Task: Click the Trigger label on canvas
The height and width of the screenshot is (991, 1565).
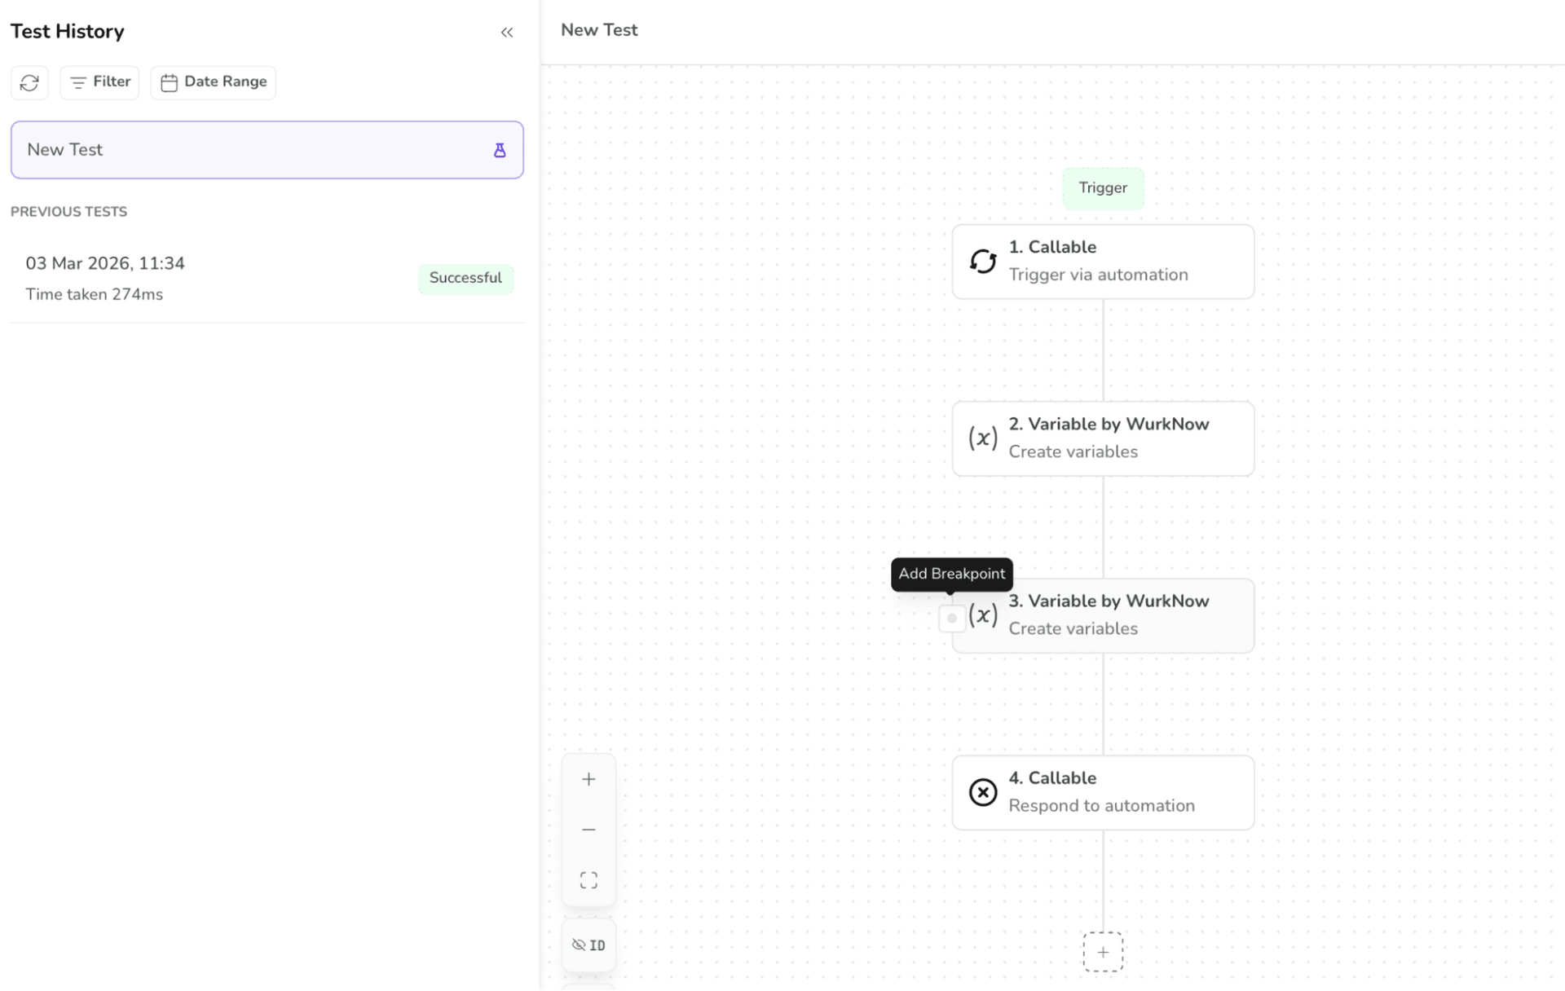Action: [x=1102, y=188]
